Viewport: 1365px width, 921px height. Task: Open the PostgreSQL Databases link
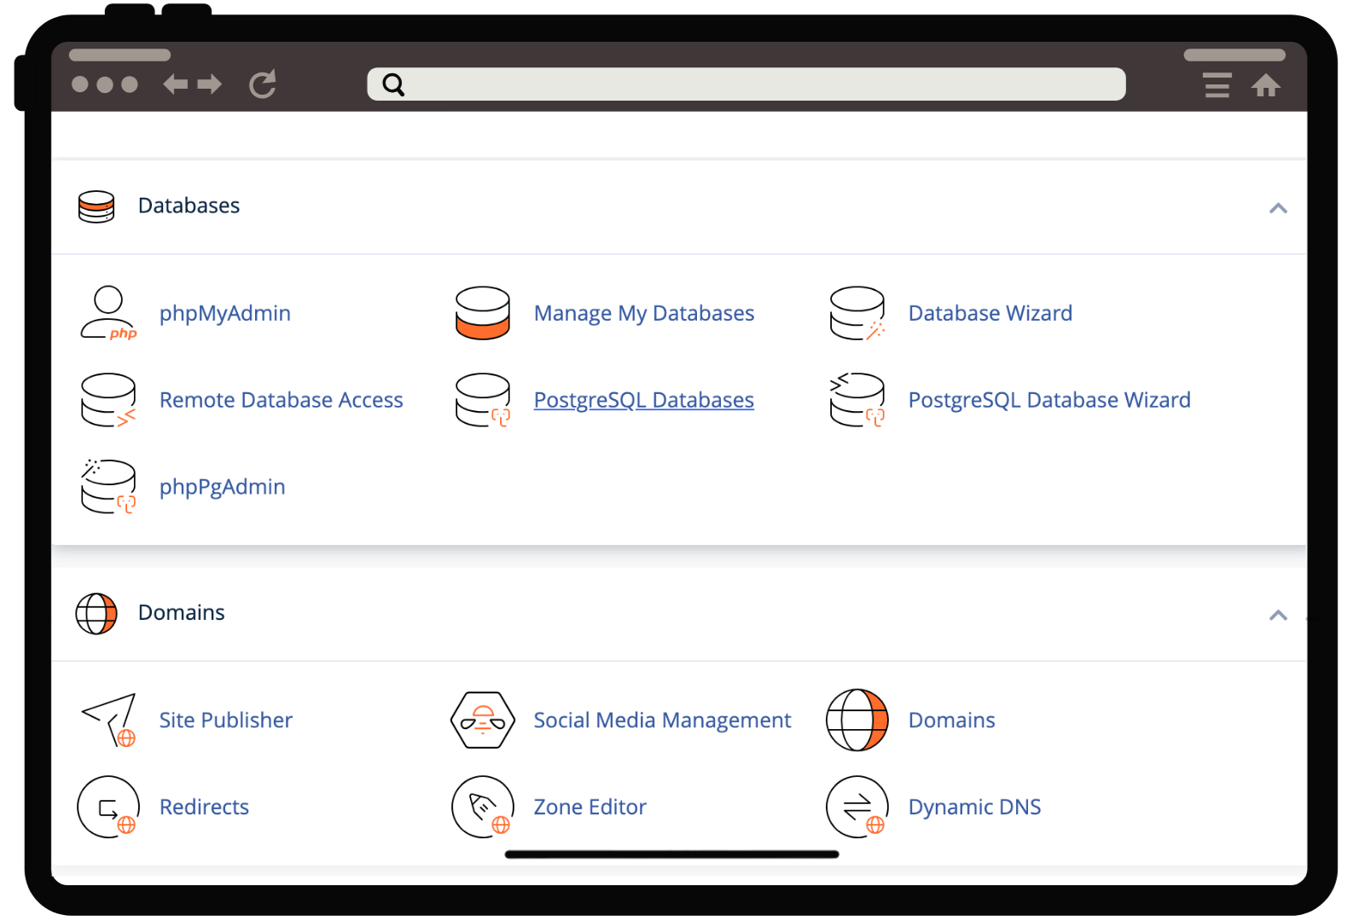pyautogui.click(x=643, y=400)
